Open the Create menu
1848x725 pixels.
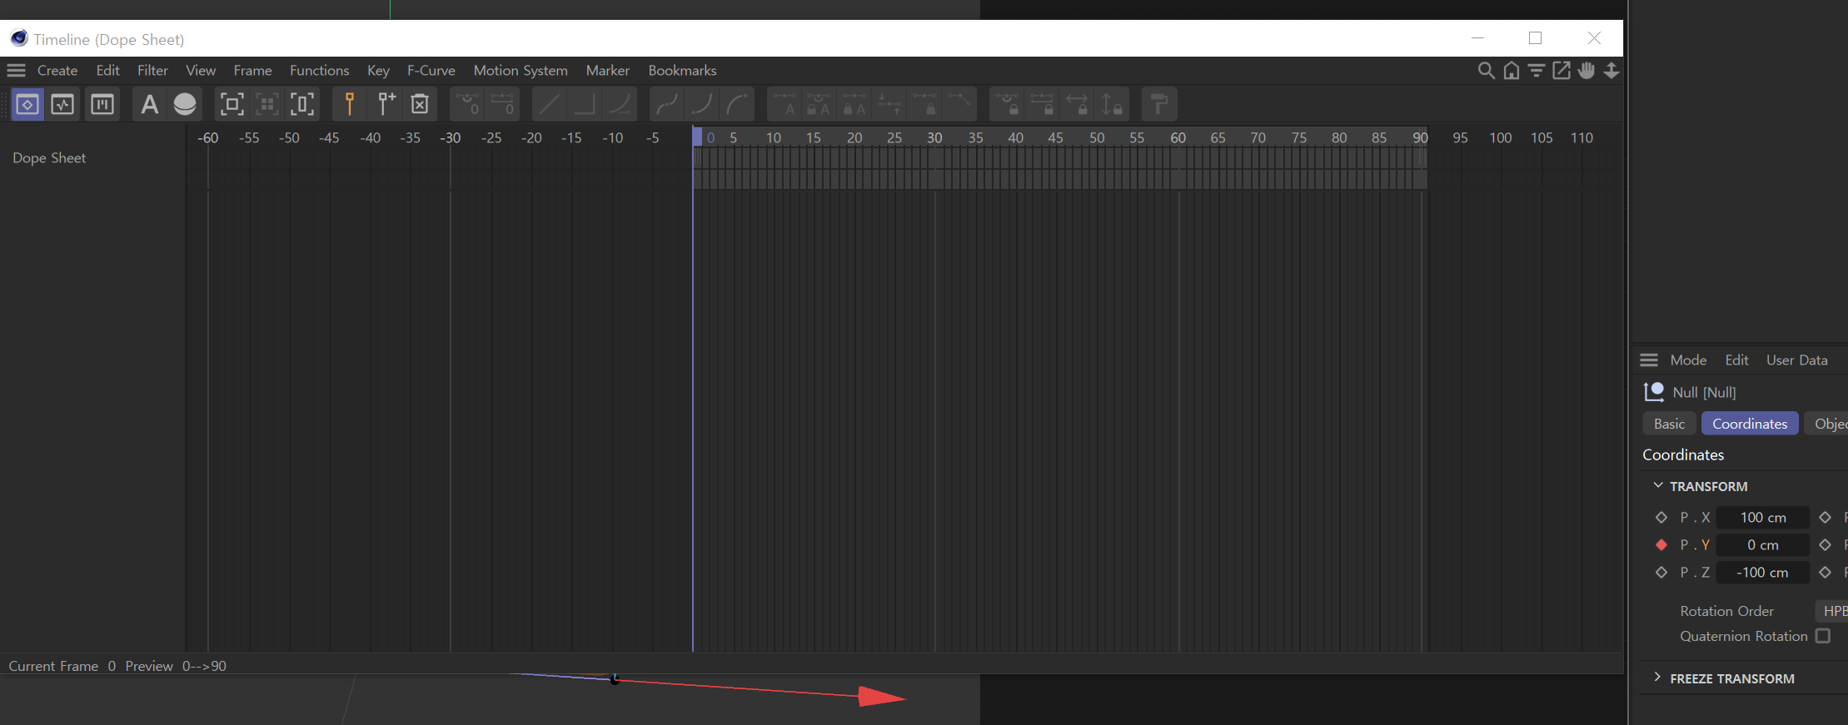coord(57,71)
